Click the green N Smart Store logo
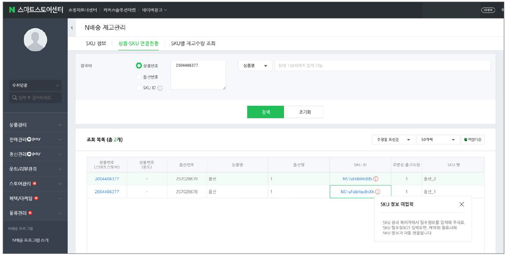Viewport: 507px width, 255px height. click(12, 10)
